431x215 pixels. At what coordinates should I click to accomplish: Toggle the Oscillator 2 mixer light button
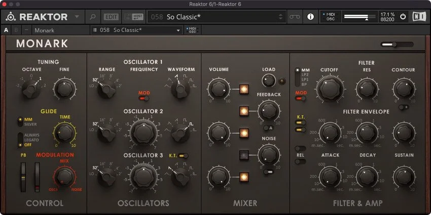(x=244, y=133)
